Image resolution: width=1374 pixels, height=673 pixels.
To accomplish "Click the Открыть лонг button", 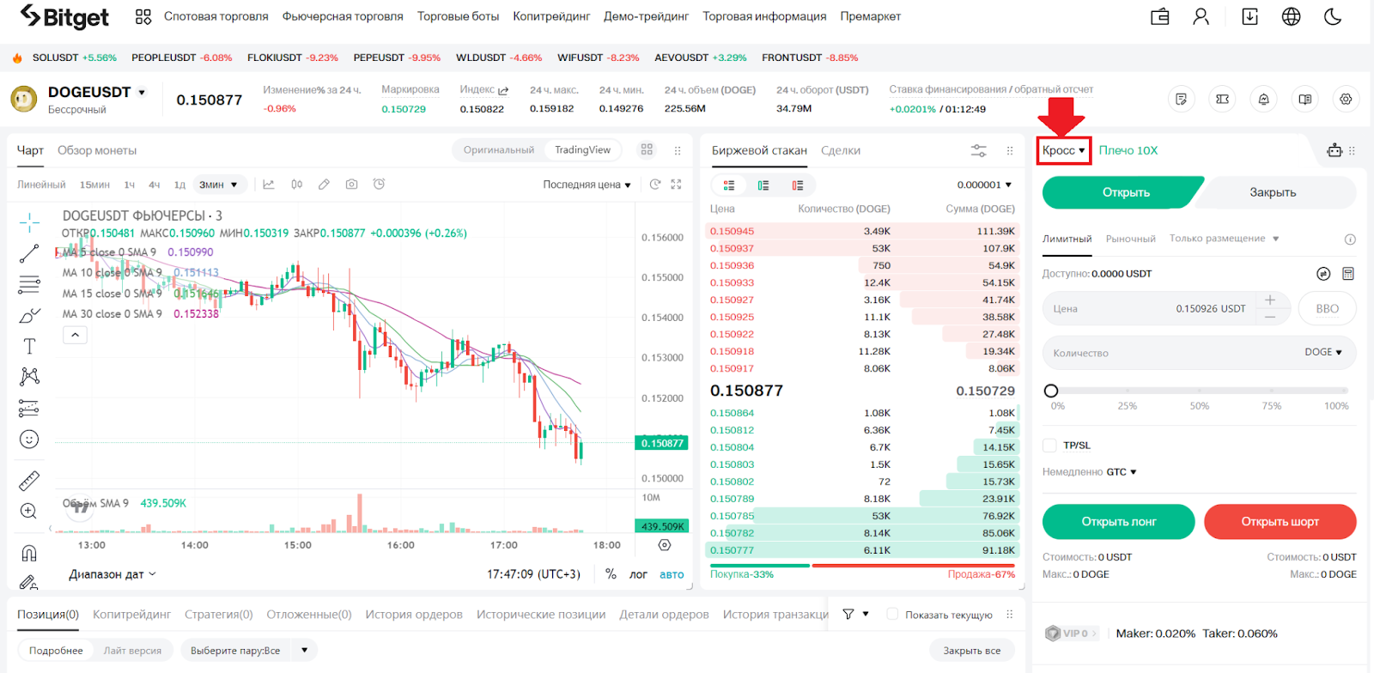I will click(1118, 521).
